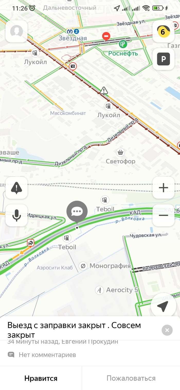
Task: Center map on my location arrow
Action: click(x=163, y=306)
